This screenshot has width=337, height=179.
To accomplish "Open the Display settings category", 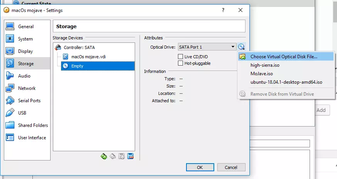I will pyautogui.click(x=27, y=51).
